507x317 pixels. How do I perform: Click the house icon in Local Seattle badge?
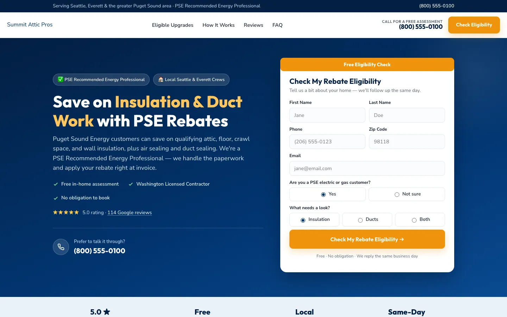click(x=161, y=80)
